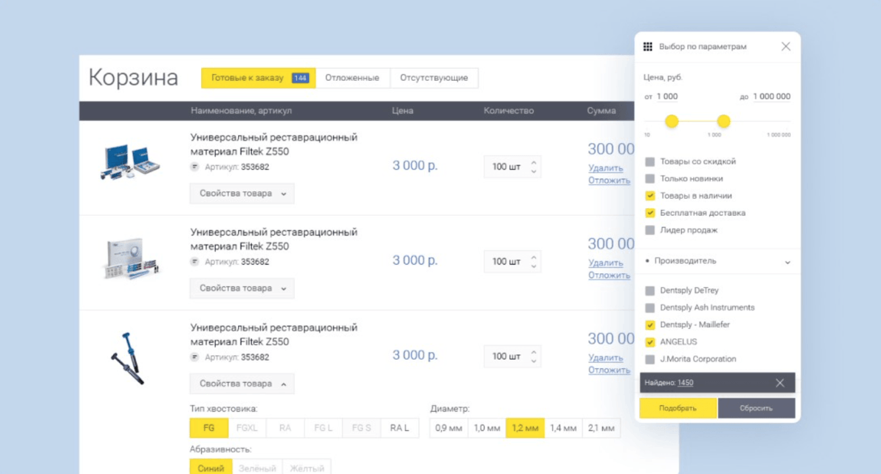The height and width of the screenshot is (474, 881).
Task: Switch to the Отсутствующие tab
Action: point(434,77)
